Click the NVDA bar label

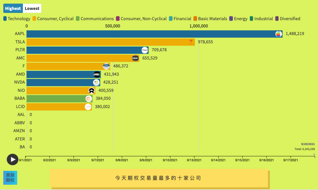pos(20,82)
